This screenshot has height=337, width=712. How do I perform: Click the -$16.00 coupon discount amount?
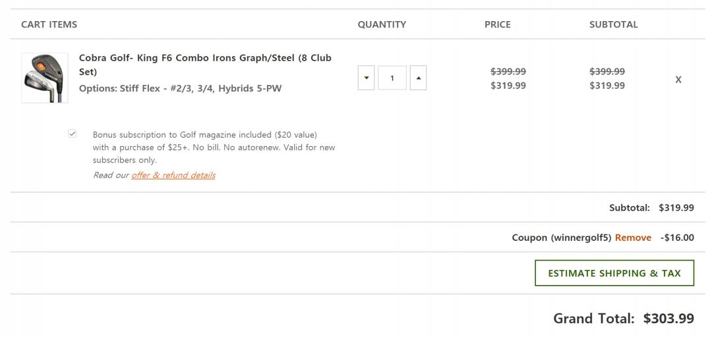(677, 238)
